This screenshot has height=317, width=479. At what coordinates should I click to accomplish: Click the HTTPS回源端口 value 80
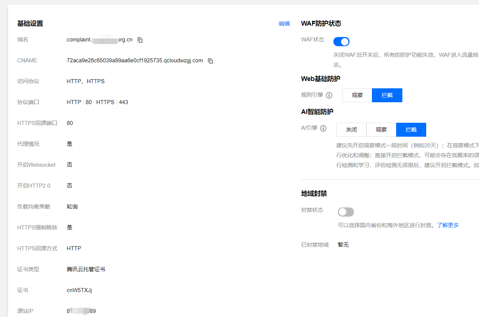70,123
